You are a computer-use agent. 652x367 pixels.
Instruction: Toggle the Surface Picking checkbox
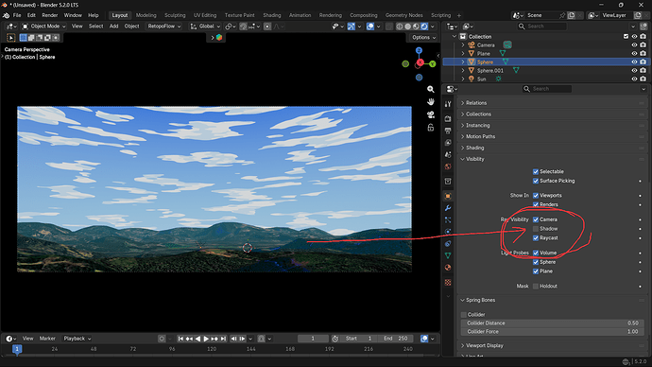(x=536, y=181)
